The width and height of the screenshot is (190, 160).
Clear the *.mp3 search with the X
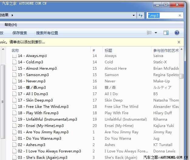180,15
